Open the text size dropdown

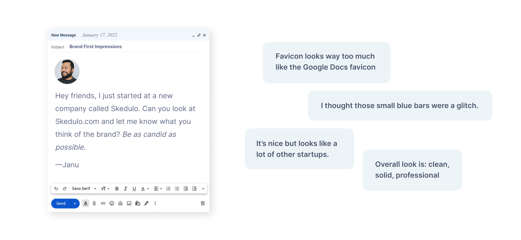pos(105,189)
